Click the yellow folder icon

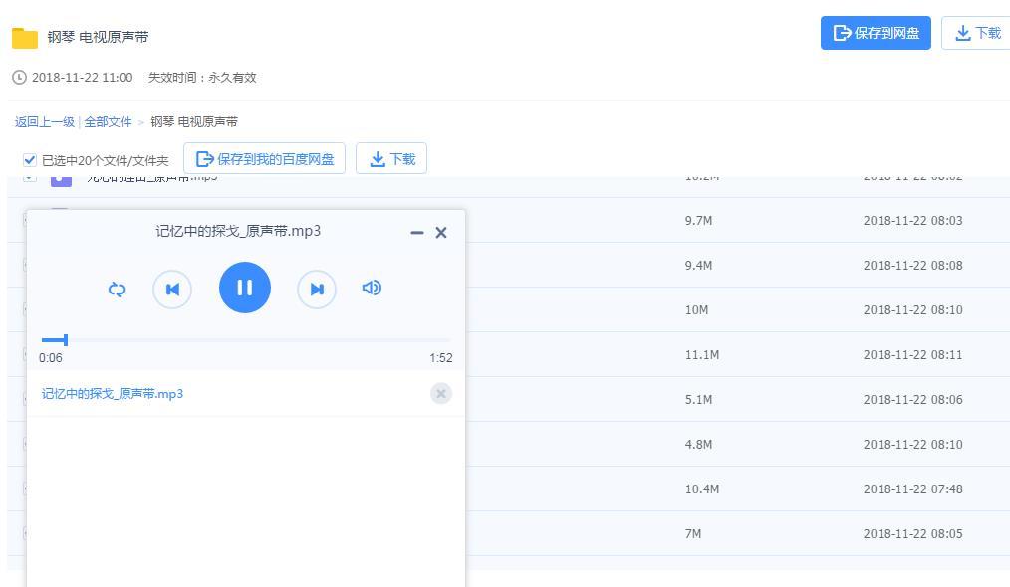click(25, 38)
